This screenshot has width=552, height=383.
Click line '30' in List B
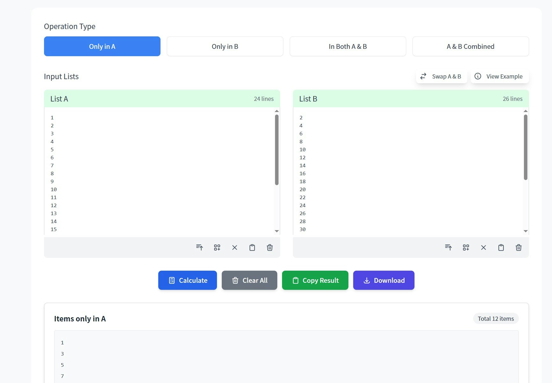[302, 229]
